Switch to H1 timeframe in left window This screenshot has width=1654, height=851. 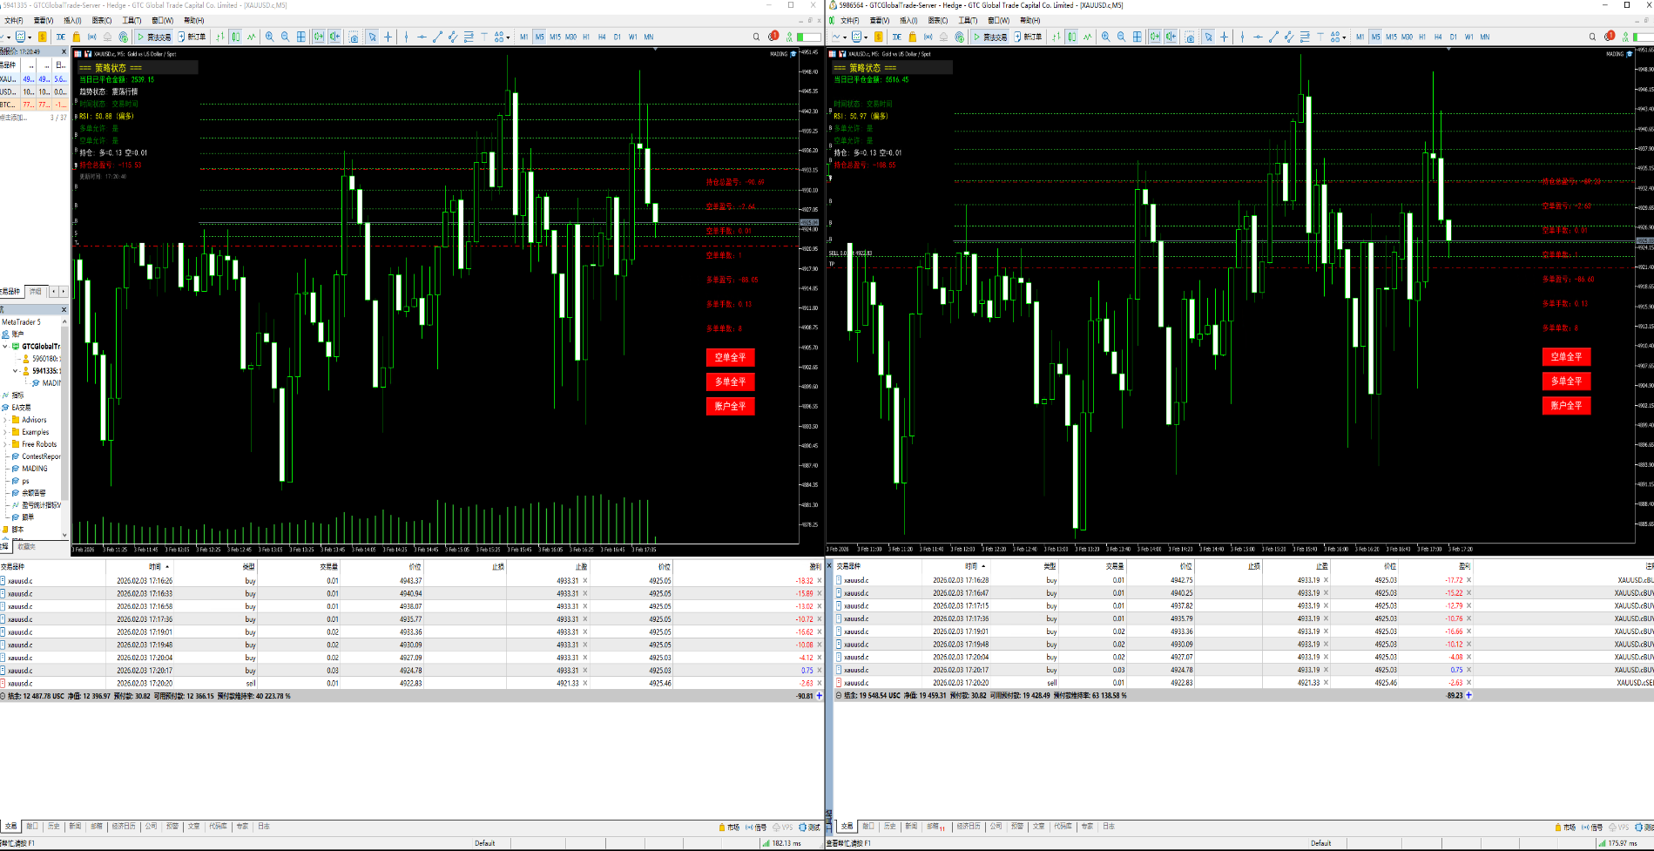585,37
